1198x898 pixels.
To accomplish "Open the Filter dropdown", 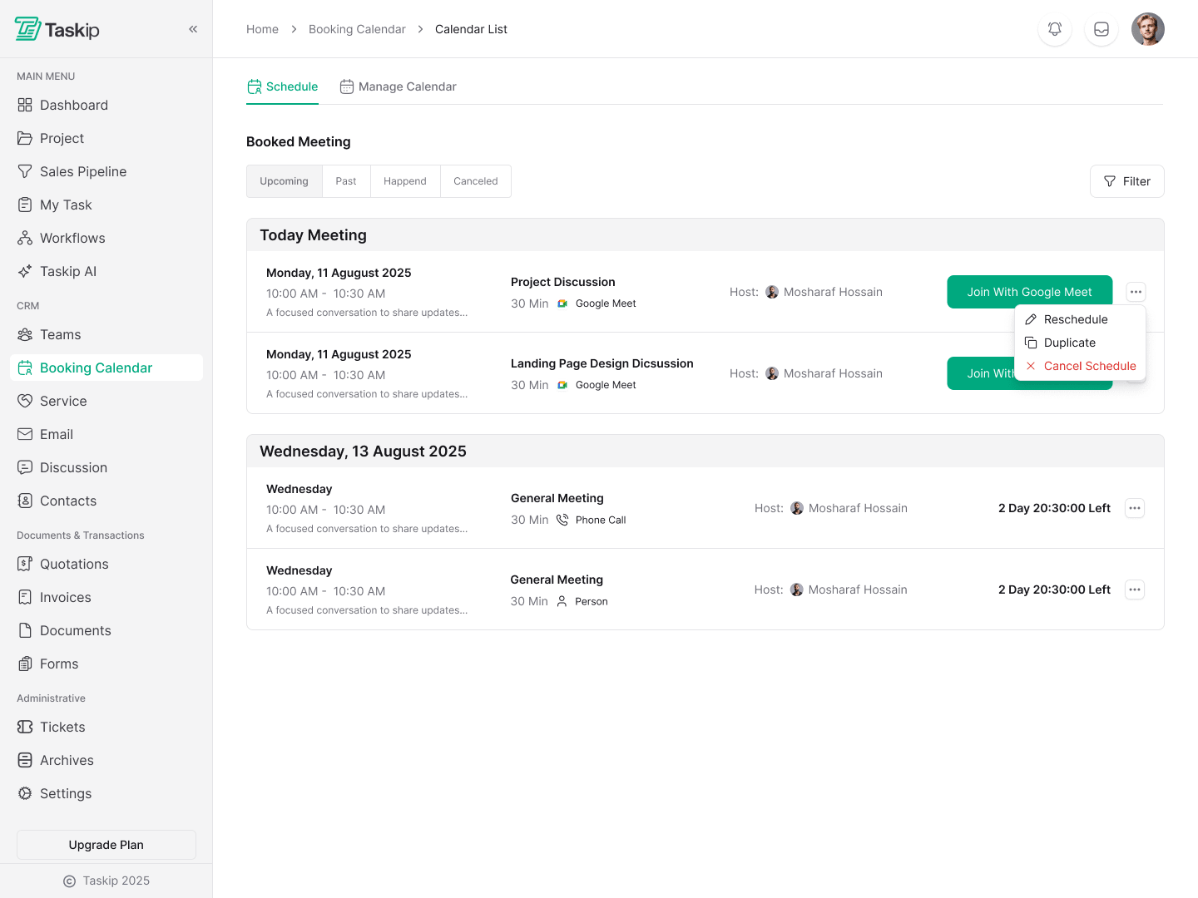I will [x=1126, y=180].
